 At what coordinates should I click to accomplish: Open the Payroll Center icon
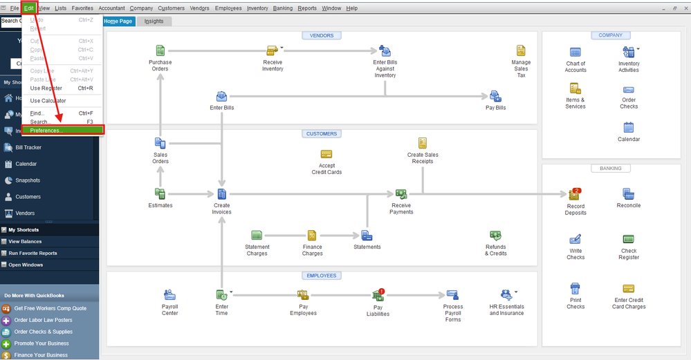169,295
